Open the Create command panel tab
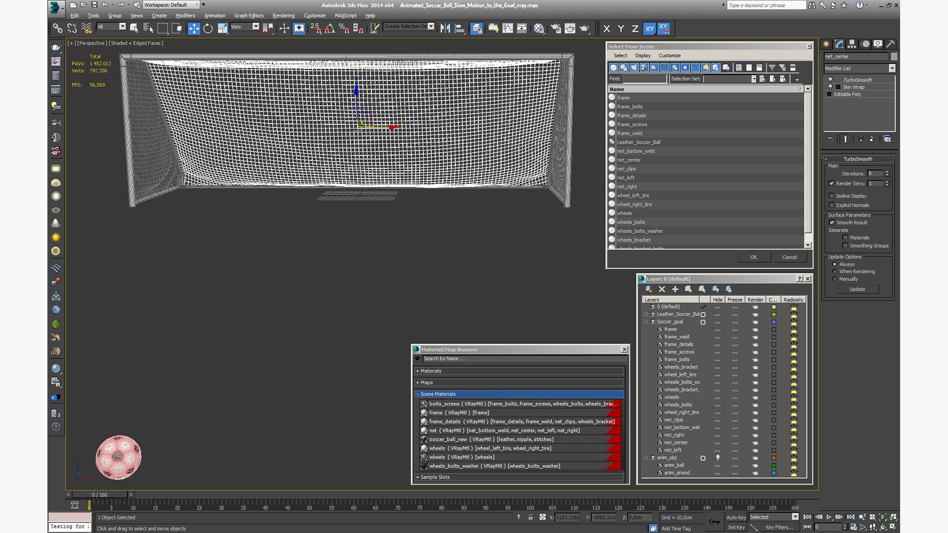Viewport: 948px width, 533px height. (827, 44)
